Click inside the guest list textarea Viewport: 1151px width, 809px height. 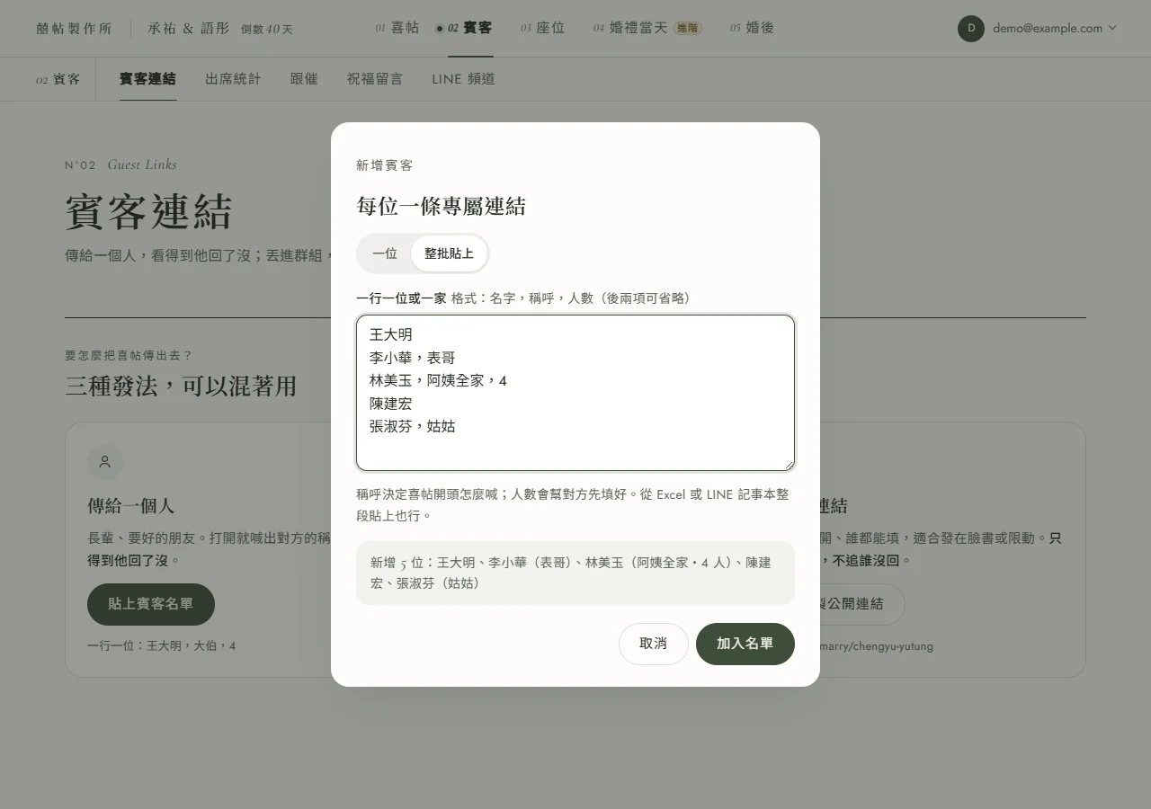coord(575,393)
